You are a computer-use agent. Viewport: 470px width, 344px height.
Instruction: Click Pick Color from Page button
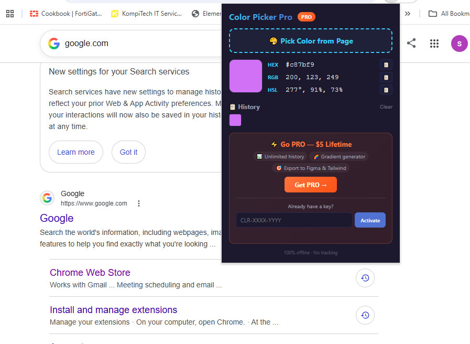tap(311, 41)
